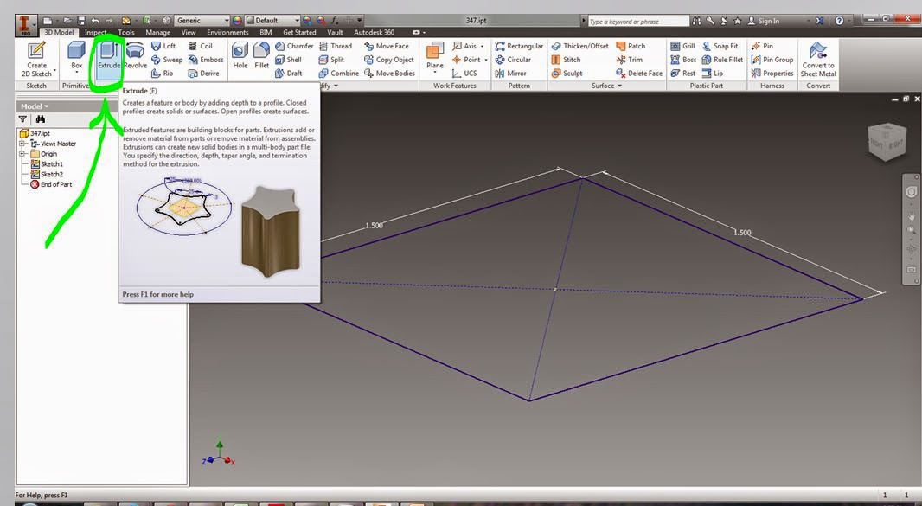The height and width of the screenshot is (506, 922).
Task: Select the Chamfer tool
Action: point(293,46)
